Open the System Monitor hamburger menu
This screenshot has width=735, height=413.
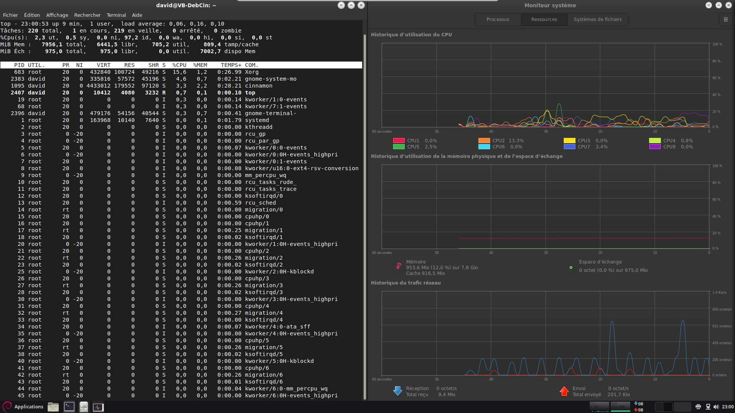(x=725, y=20)
